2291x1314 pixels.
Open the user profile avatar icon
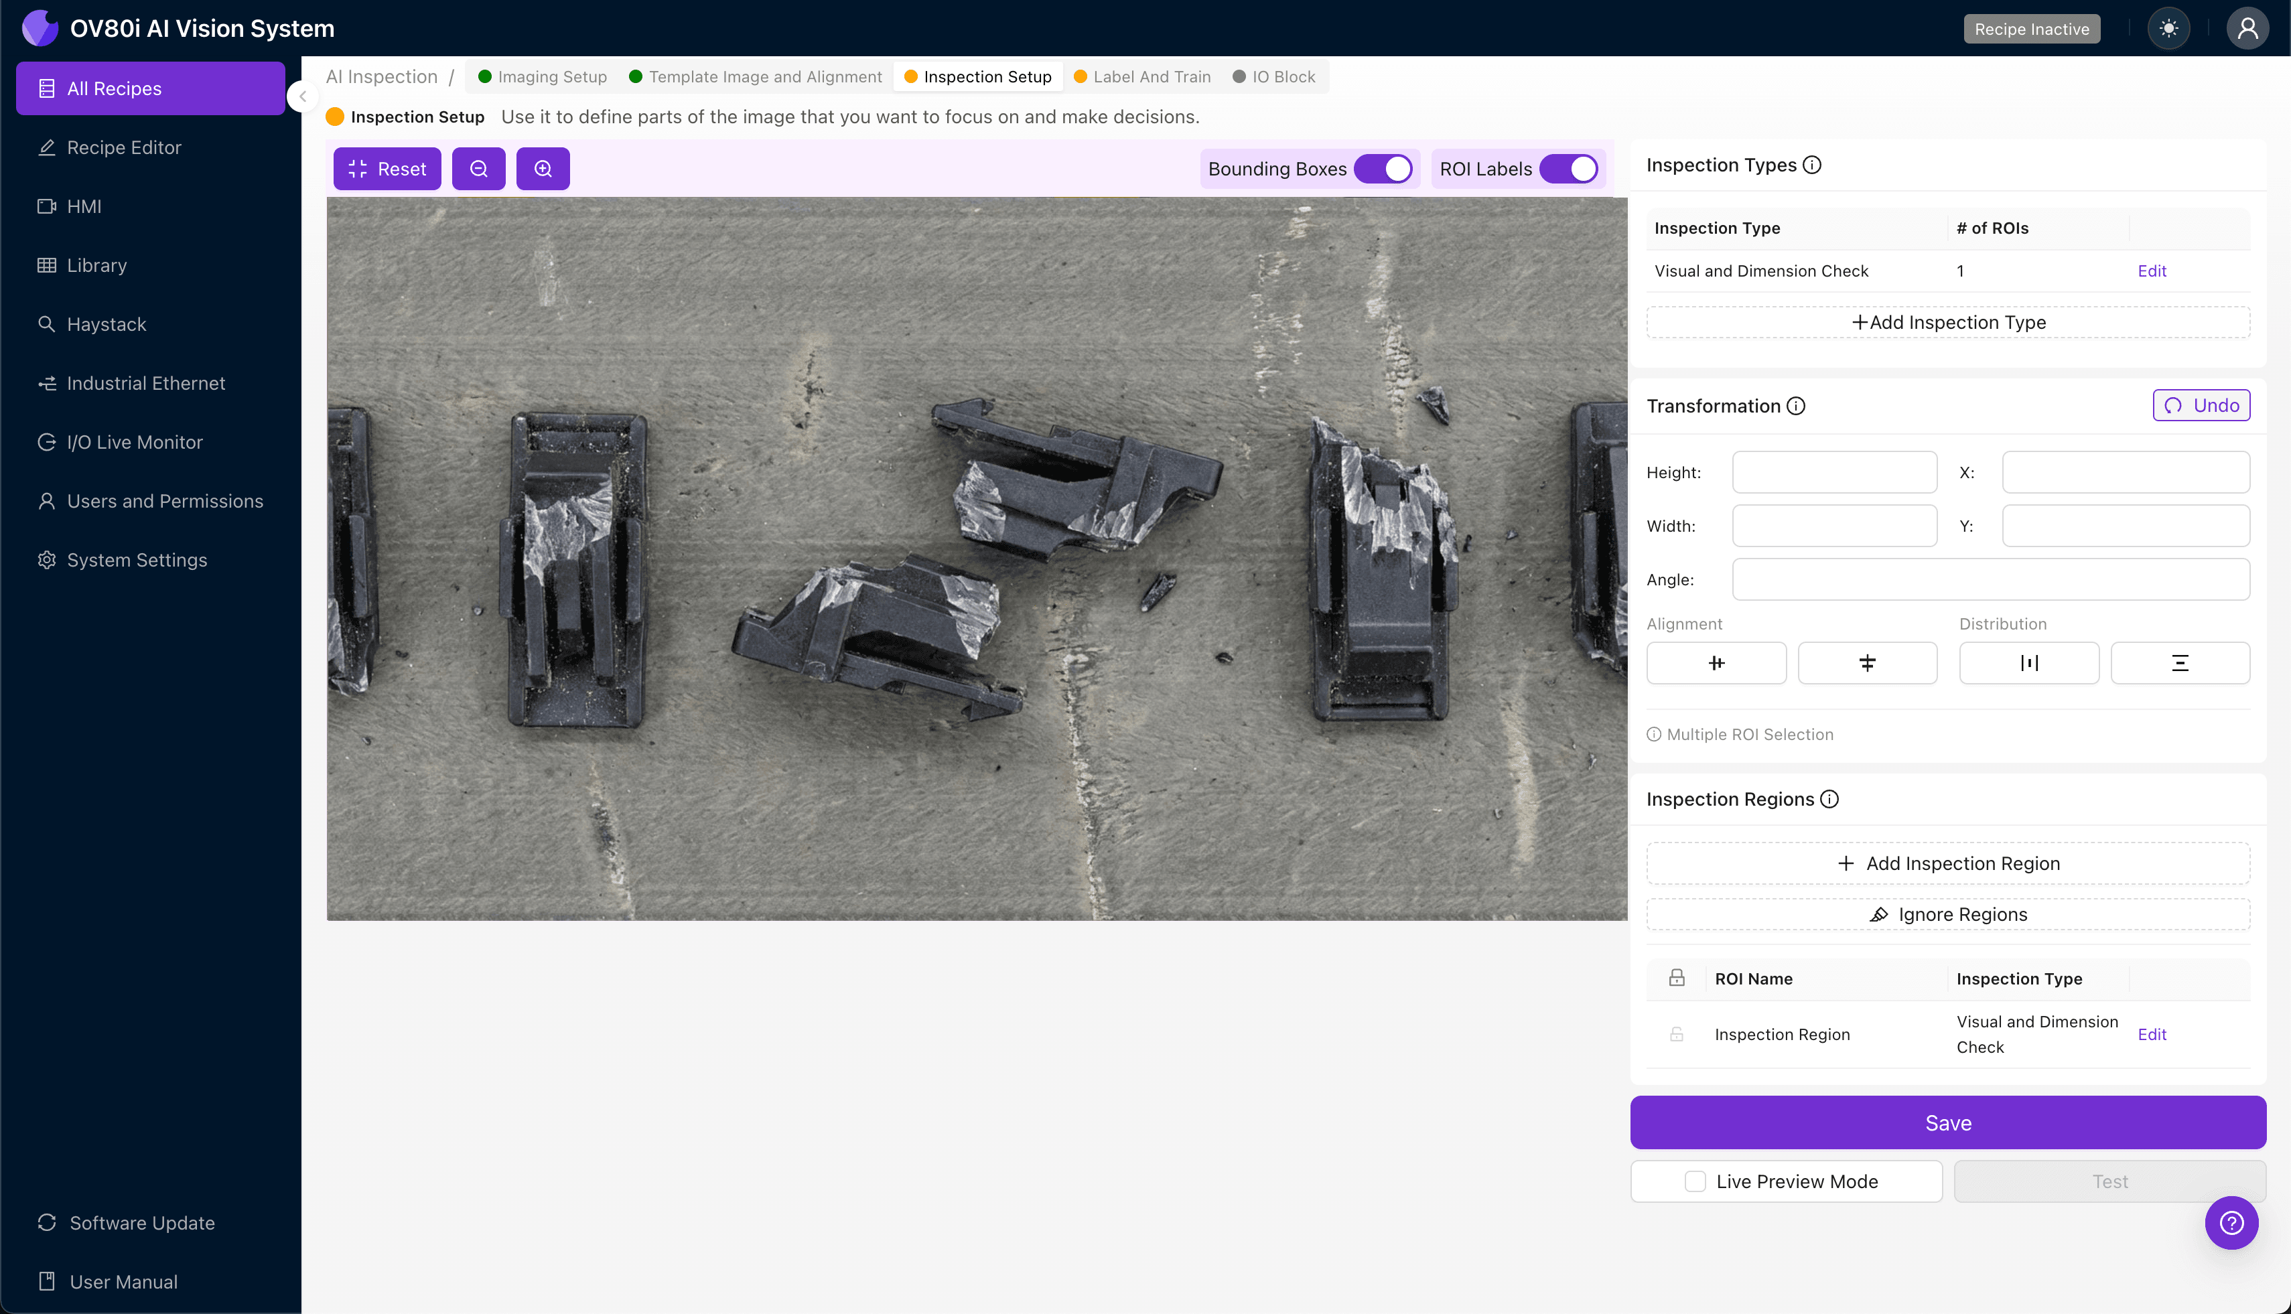pyautogui.click(x=2247, y=29)
